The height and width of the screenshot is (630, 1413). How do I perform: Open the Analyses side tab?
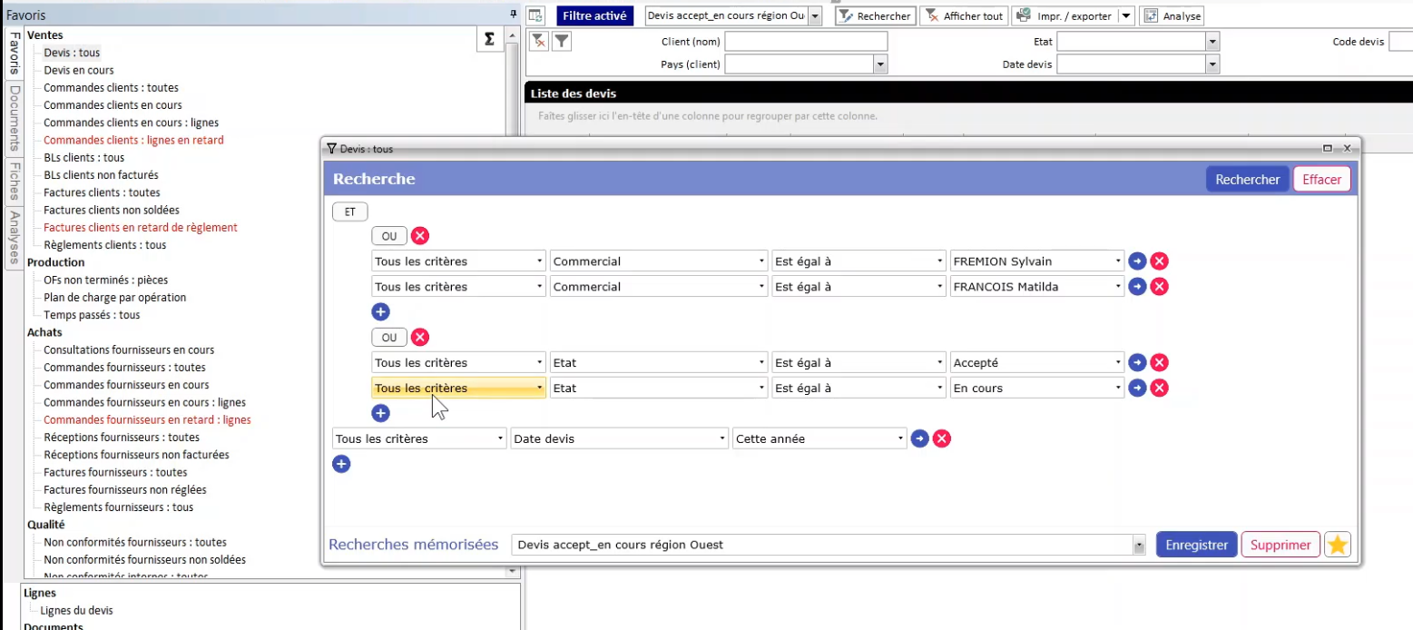[x=14, y=238]
